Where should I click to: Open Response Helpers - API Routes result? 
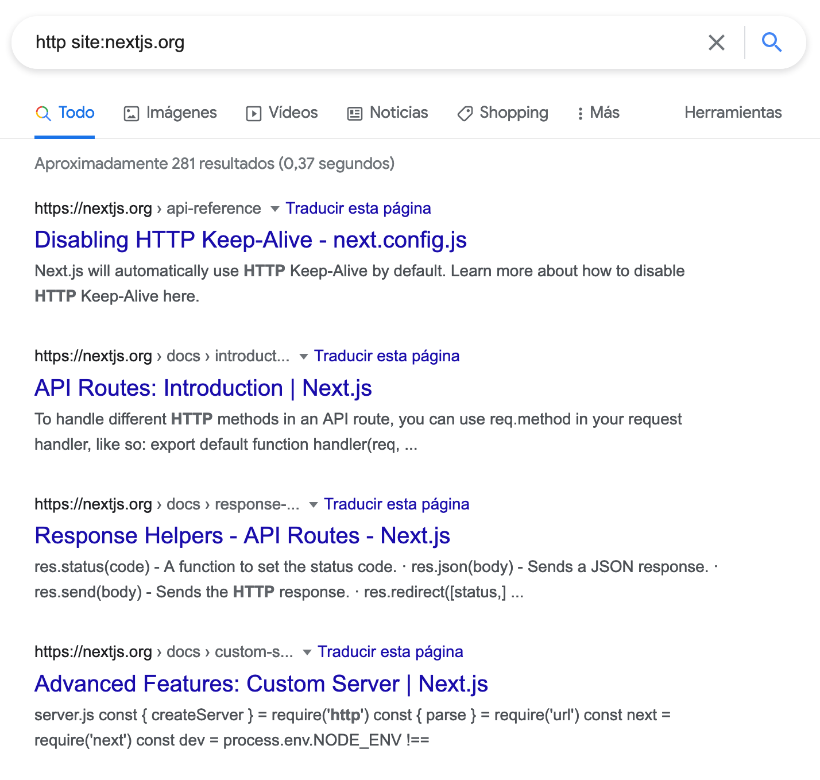(242, 536)
